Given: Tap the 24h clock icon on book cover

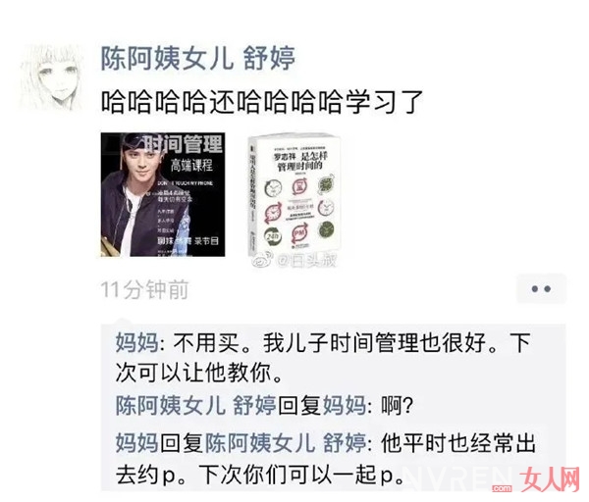Looking at the screenshot, I should pyautogui.click(x=273, y=235).
